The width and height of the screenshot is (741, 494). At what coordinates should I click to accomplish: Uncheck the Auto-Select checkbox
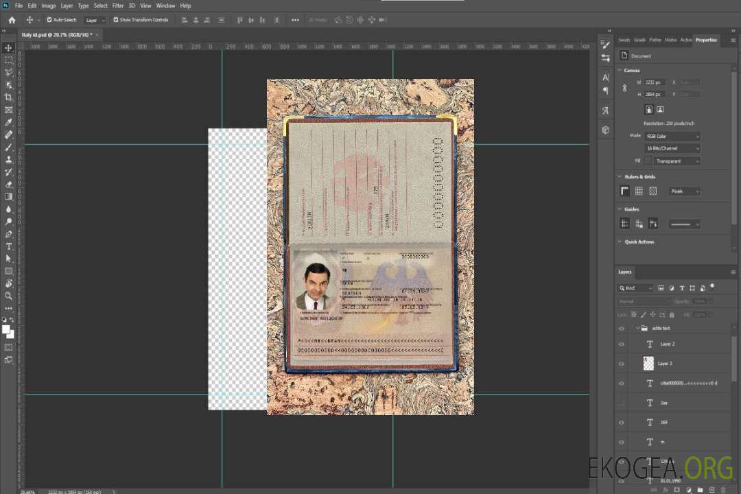click(49, 20)
